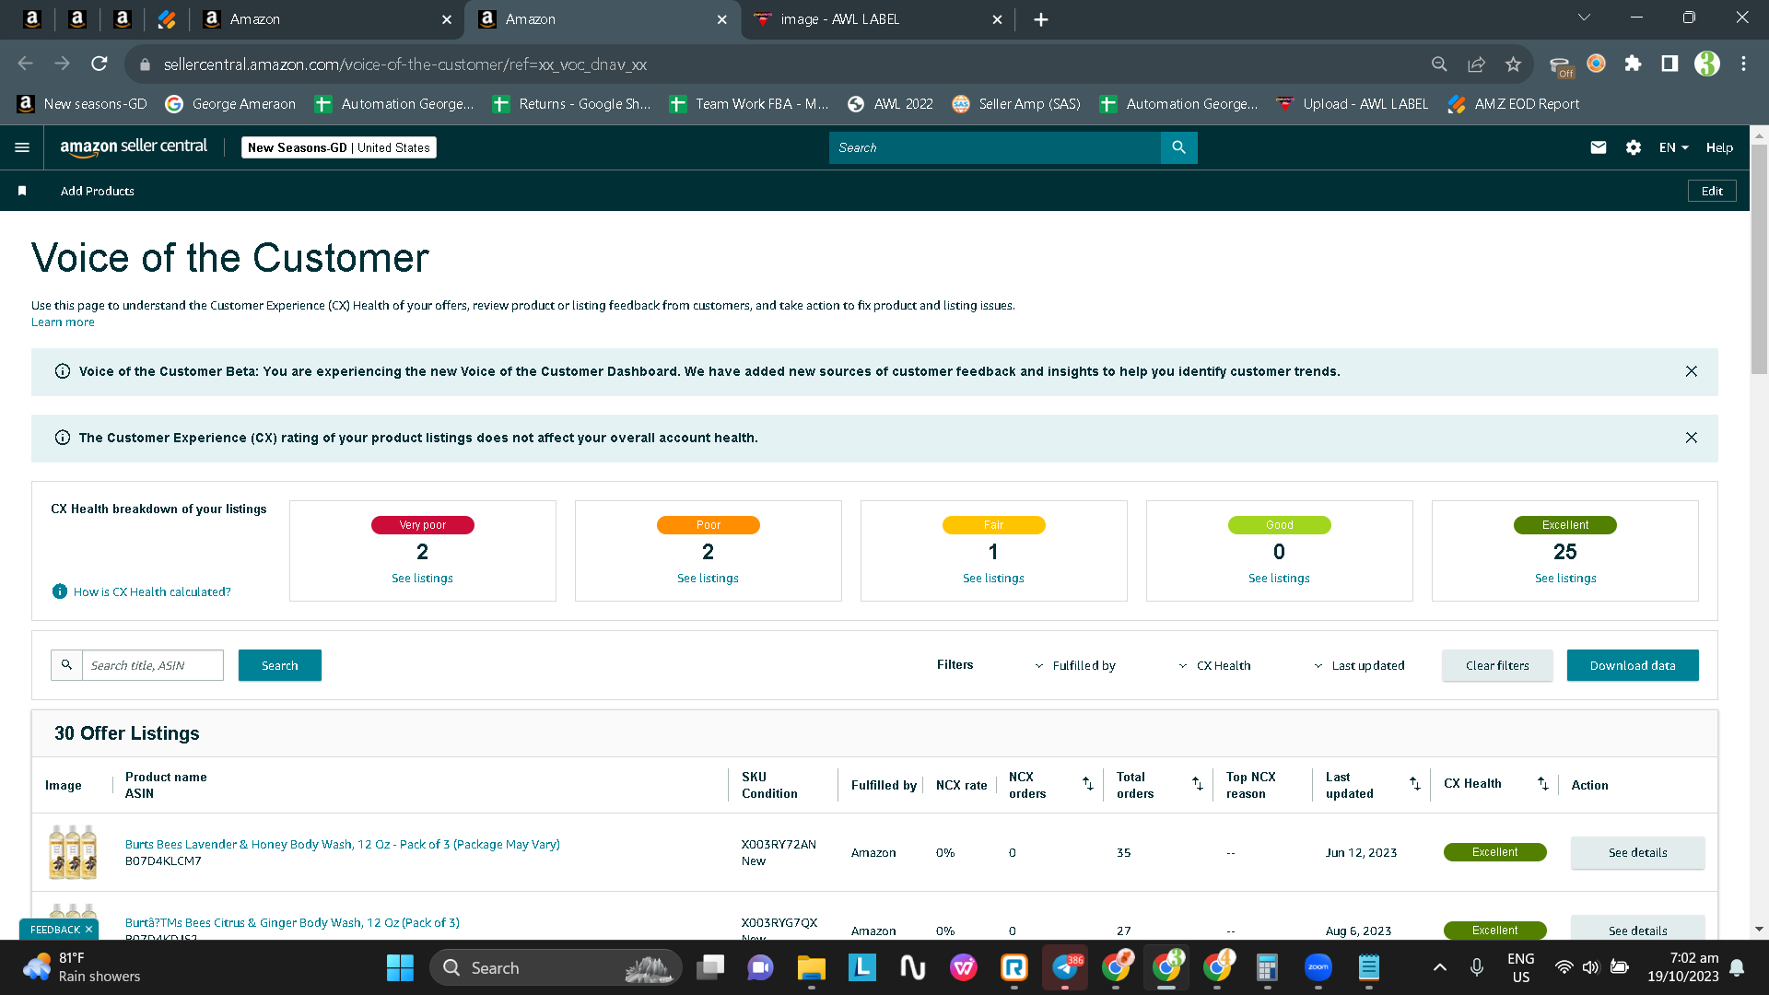Sort listings by Last updated column
The width and height of the screenshot is (1769, 995).
pyautogui.click(x=1415, y=784)
